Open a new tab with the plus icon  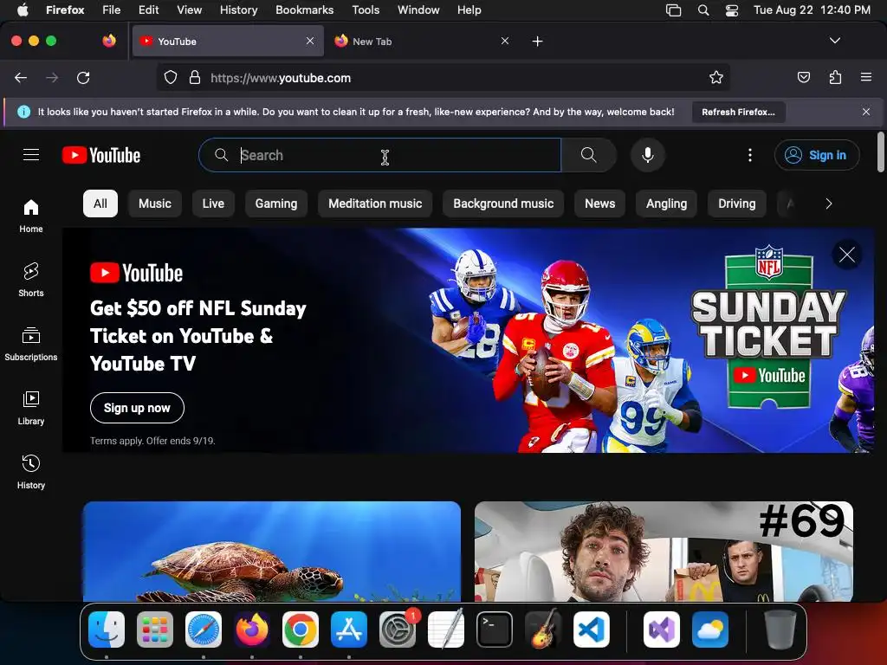pyautogui.click(x=537, y=42)
